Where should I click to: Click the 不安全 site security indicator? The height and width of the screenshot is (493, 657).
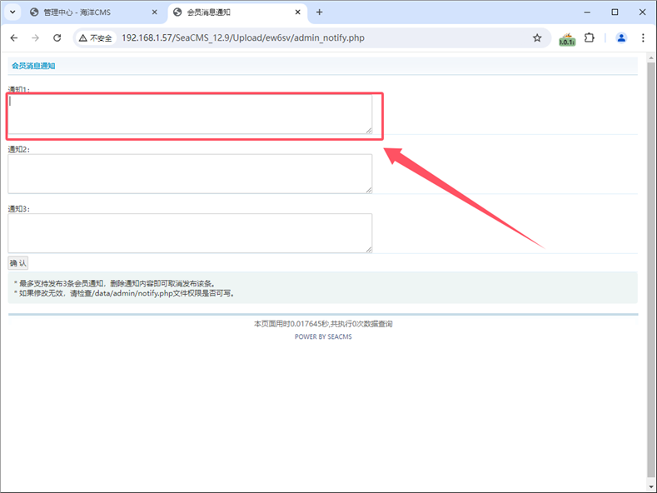tap(95, 37)
